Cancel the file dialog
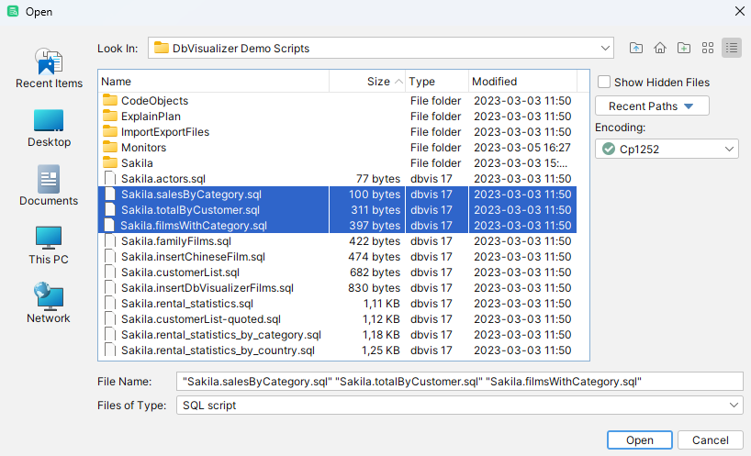 (x=711, y=440)
